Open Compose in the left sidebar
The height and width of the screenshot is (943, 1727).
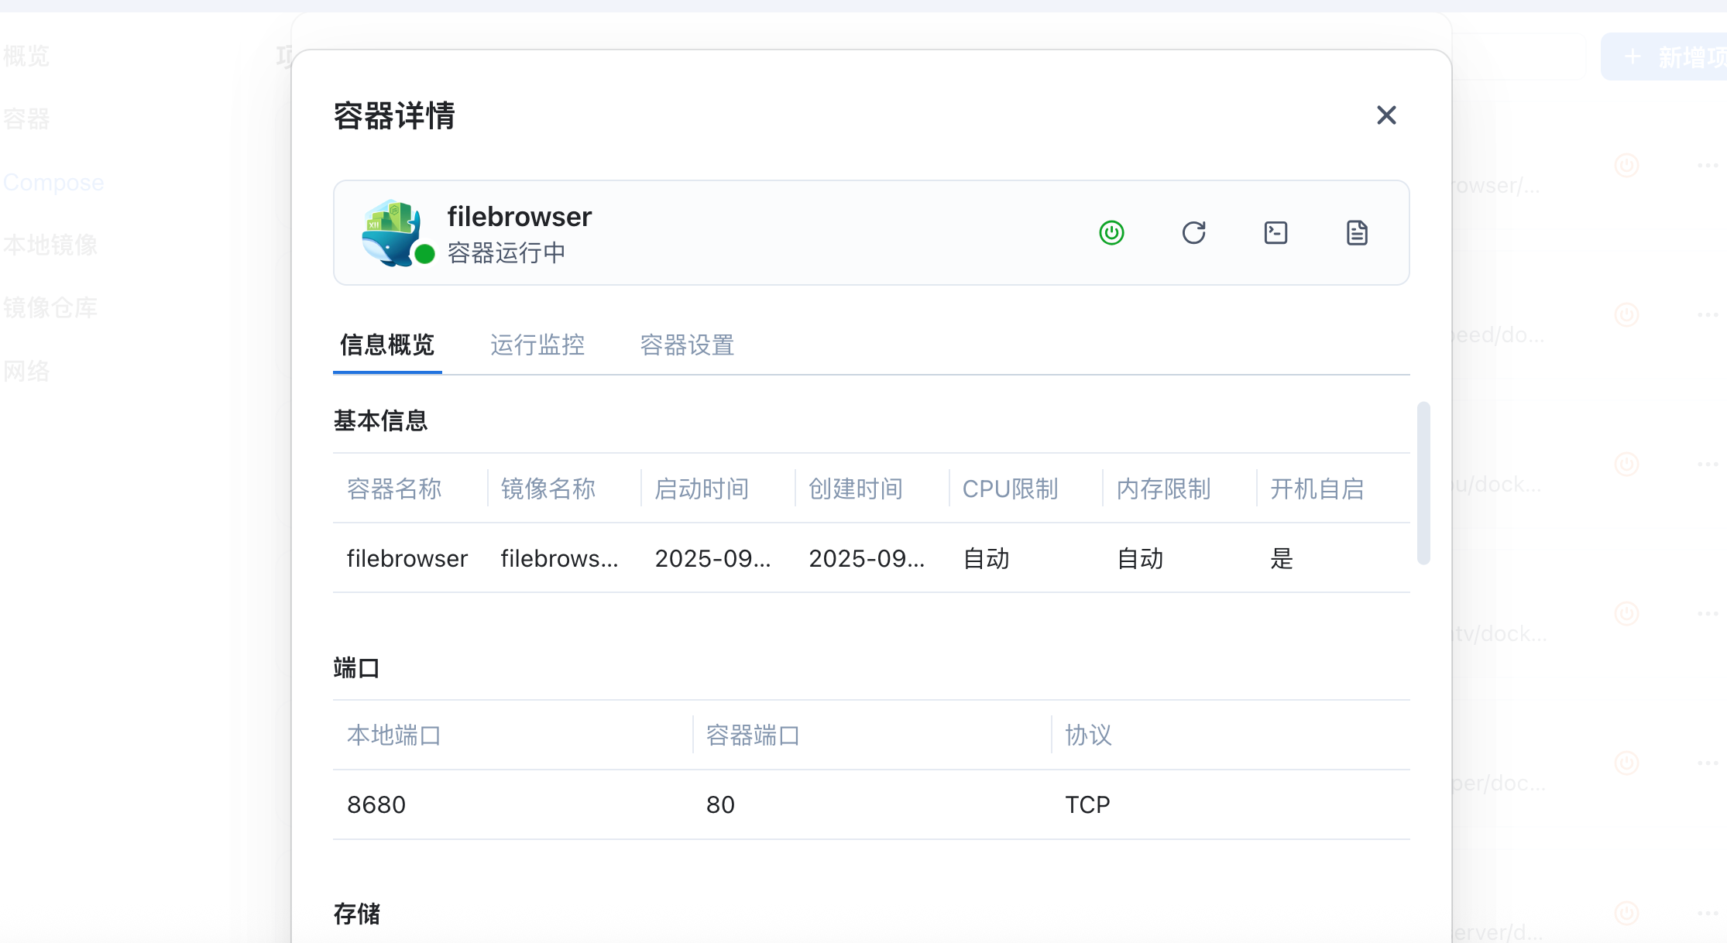[x=53, y=183]
